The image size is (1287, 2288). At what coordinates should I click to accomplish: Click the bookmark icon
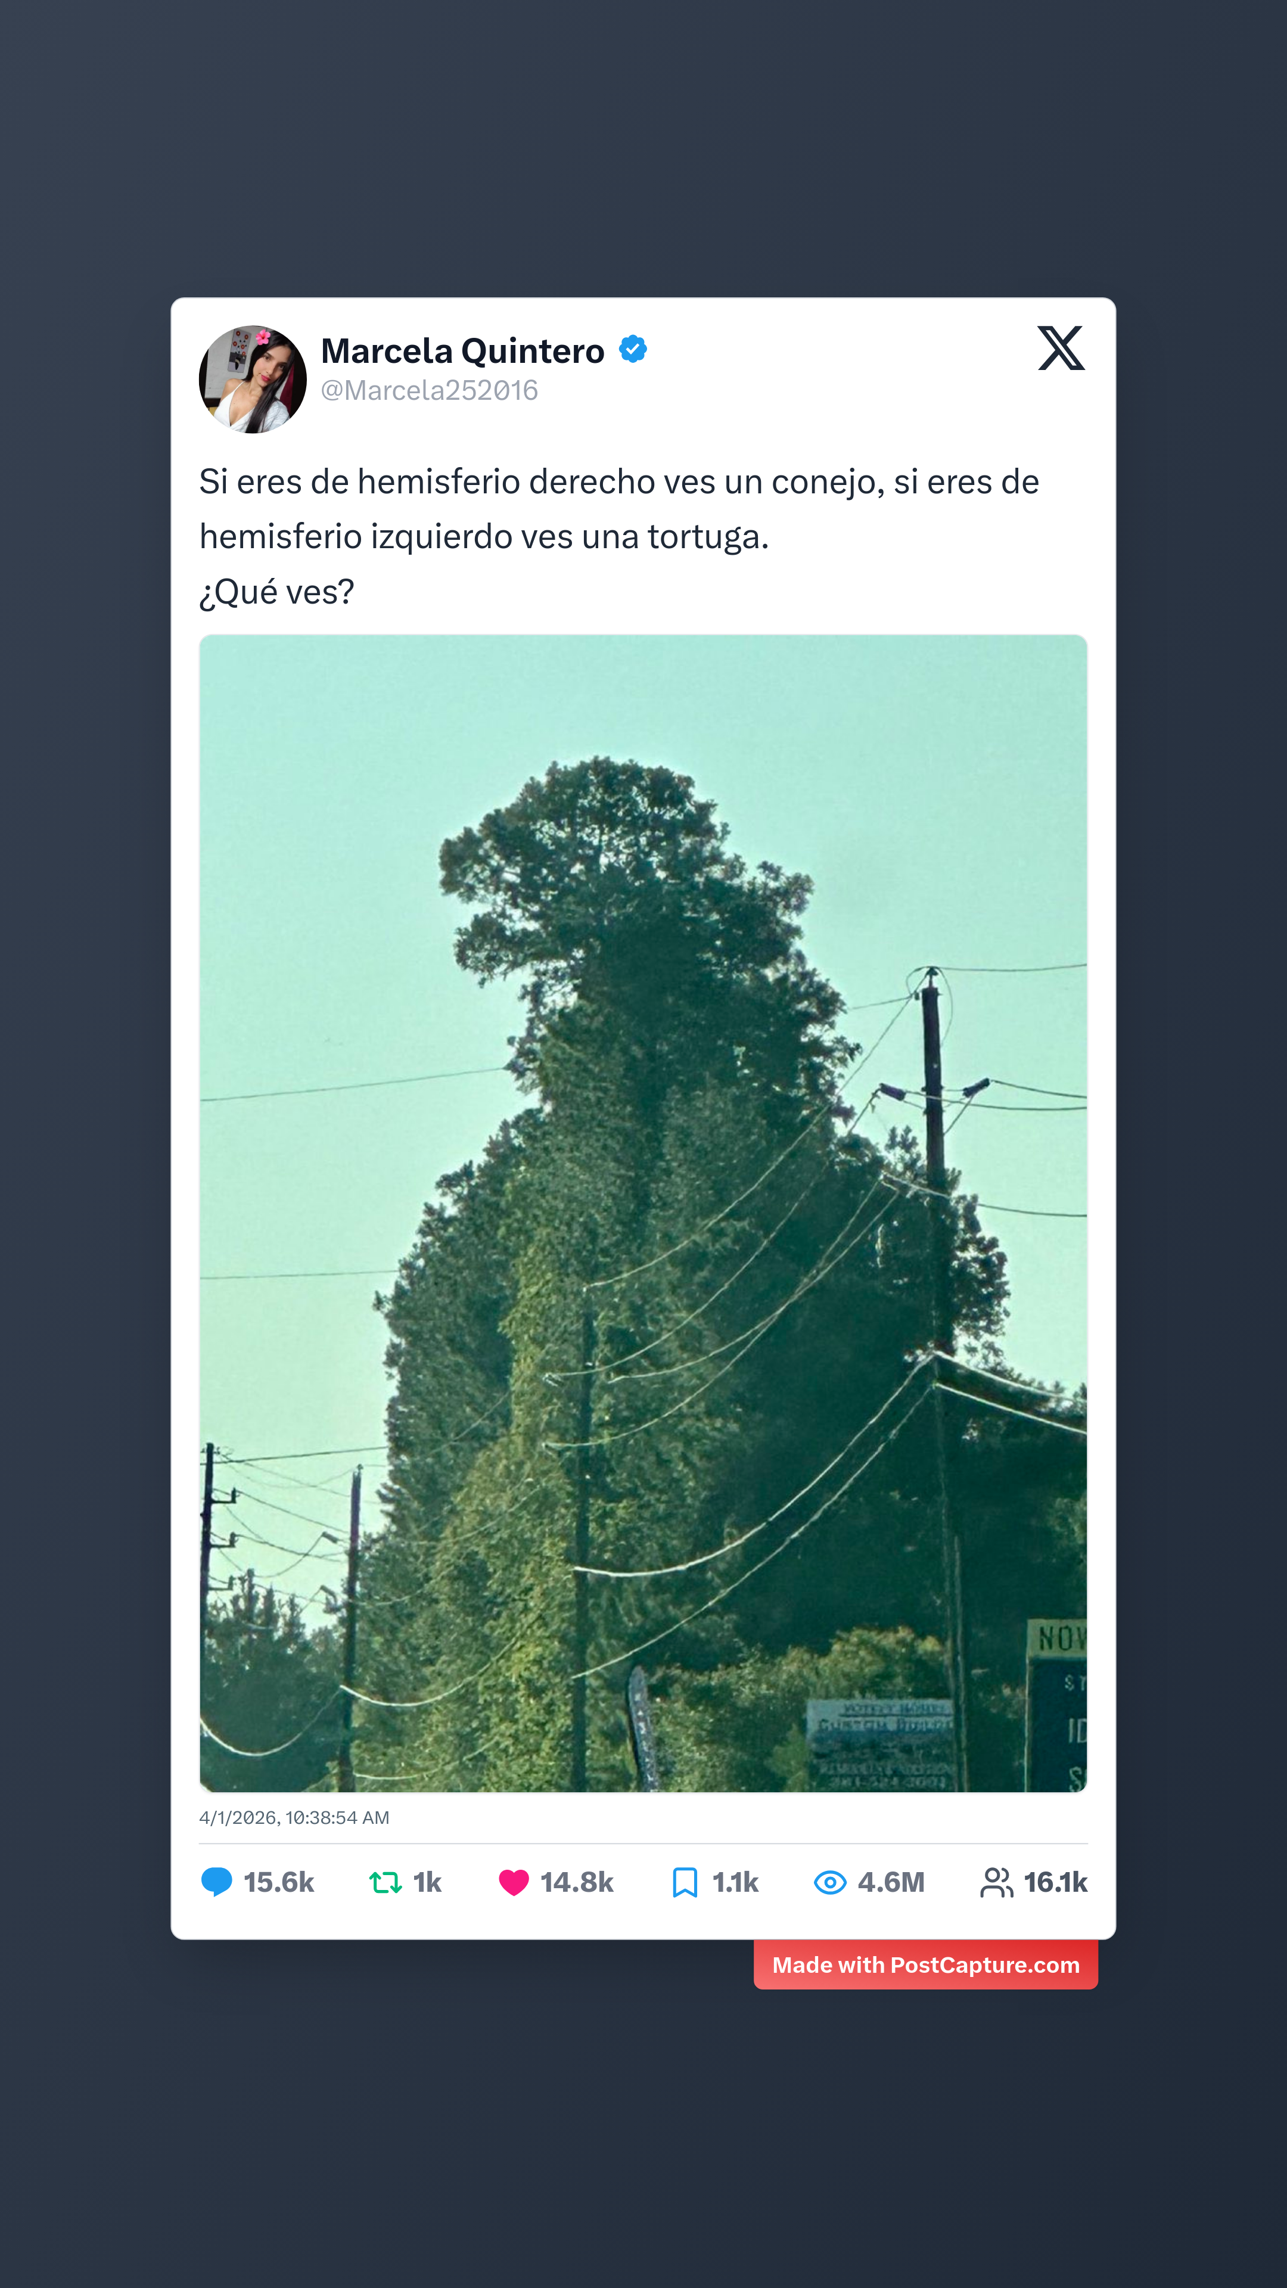685,1882
